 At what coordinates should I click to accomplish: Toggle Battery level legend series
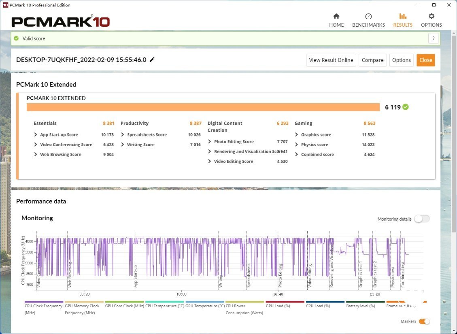[365, 305]
